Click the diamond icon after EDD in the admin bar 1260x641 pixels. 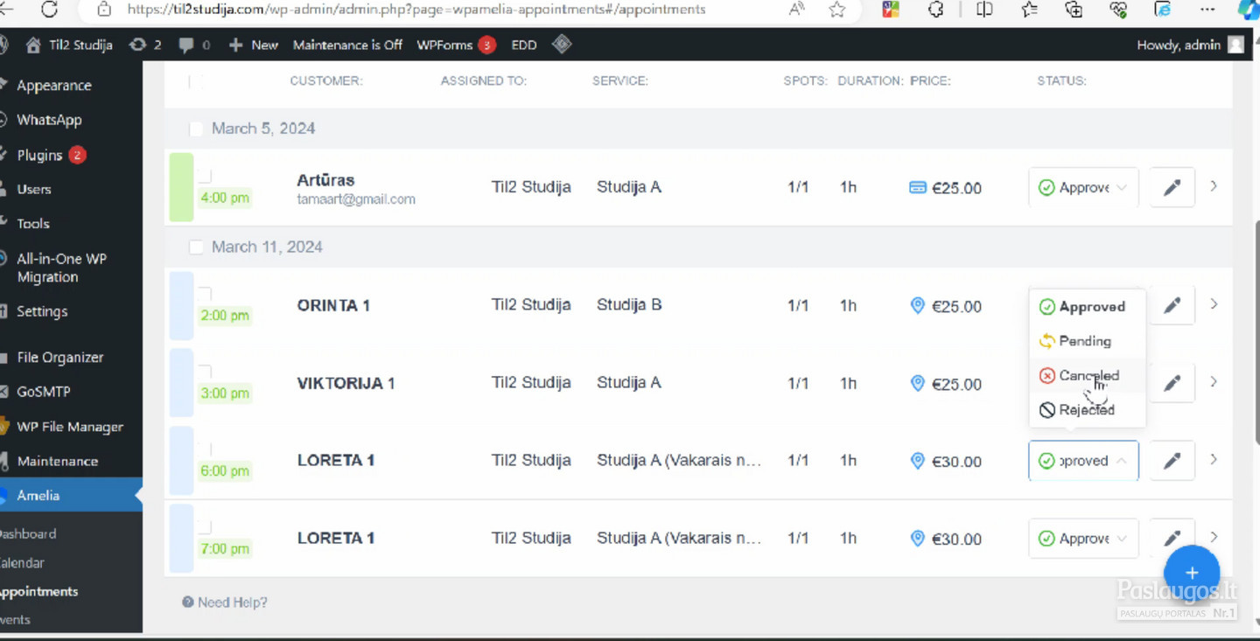[x=563, y=45]
